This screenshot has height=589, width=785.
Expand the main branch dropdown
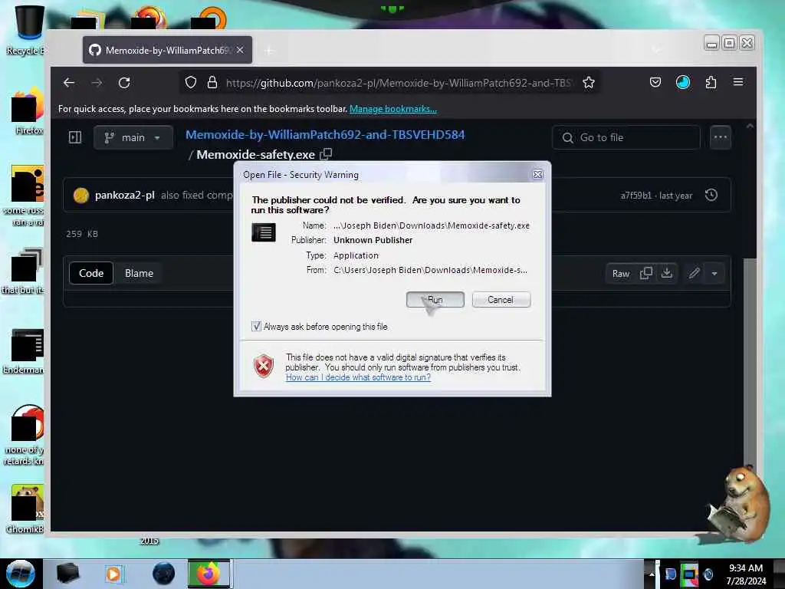(133, 137)
